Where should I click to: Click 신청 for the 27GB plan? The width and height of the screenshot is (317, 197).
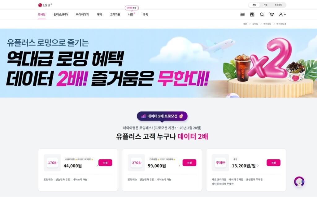tap(189, 163)
